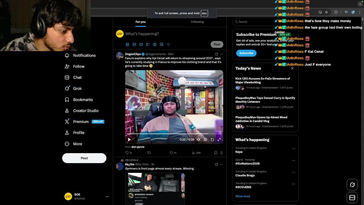Dismiss Today's News panel
364x205 pixels.
point(292,68)
